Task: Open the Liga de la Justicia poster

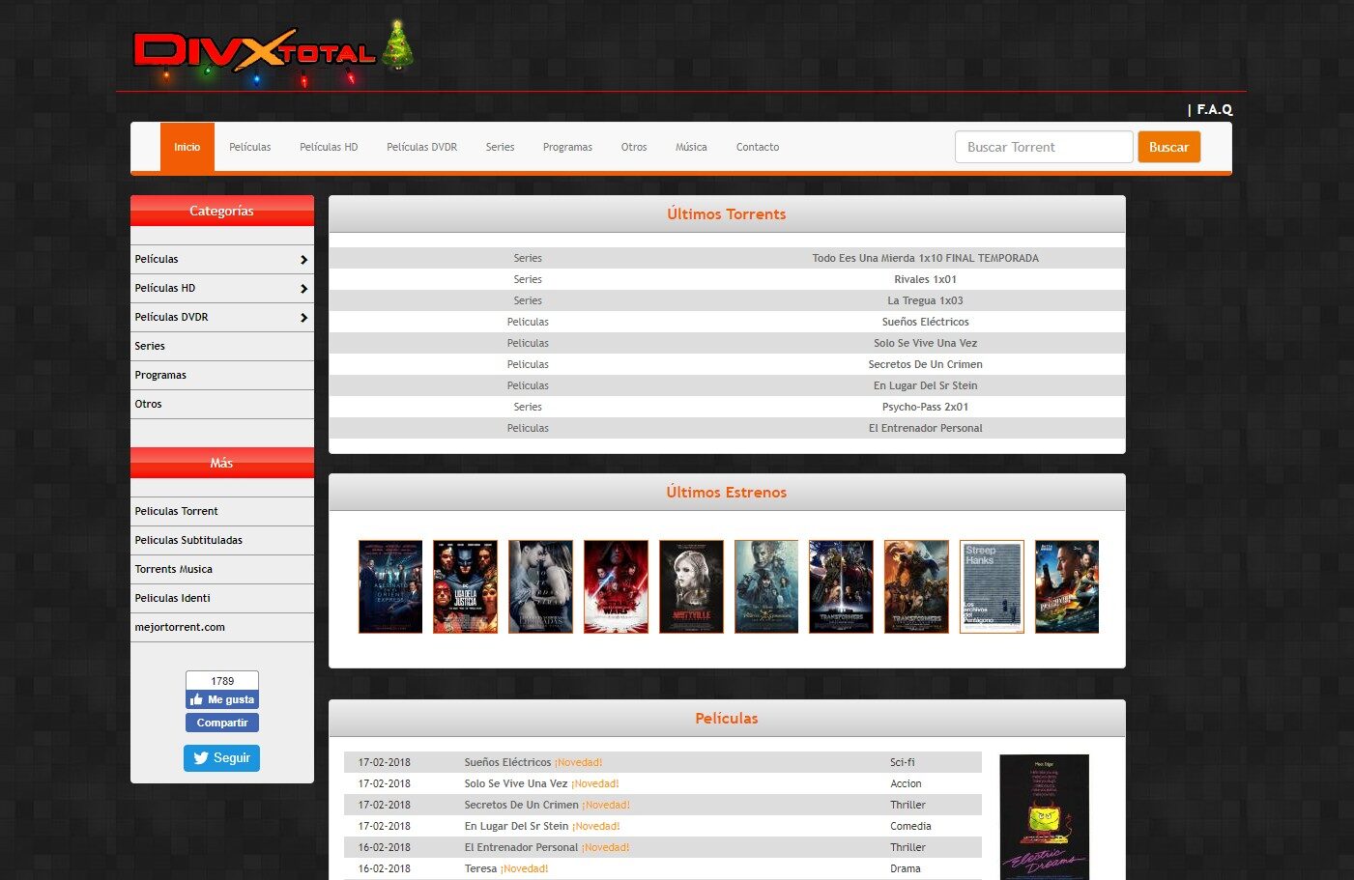Action: 465,586
